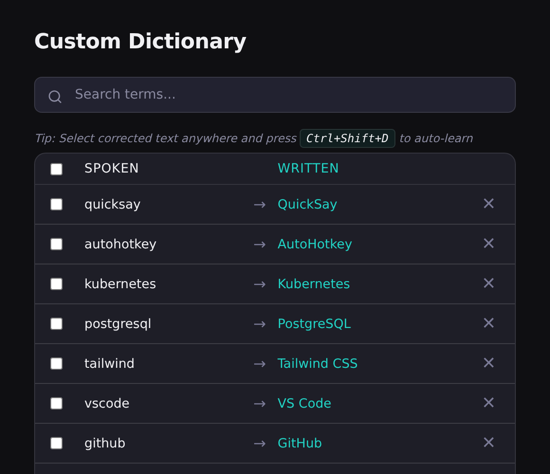Remove the vscode term
The image size is (550, 474).
[x=488, y=402]
